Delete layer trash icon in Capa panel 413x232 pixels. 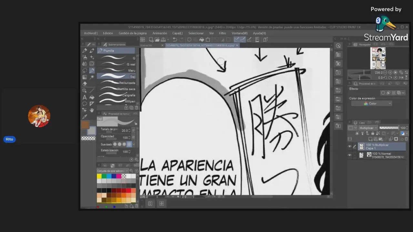(406, 139)
